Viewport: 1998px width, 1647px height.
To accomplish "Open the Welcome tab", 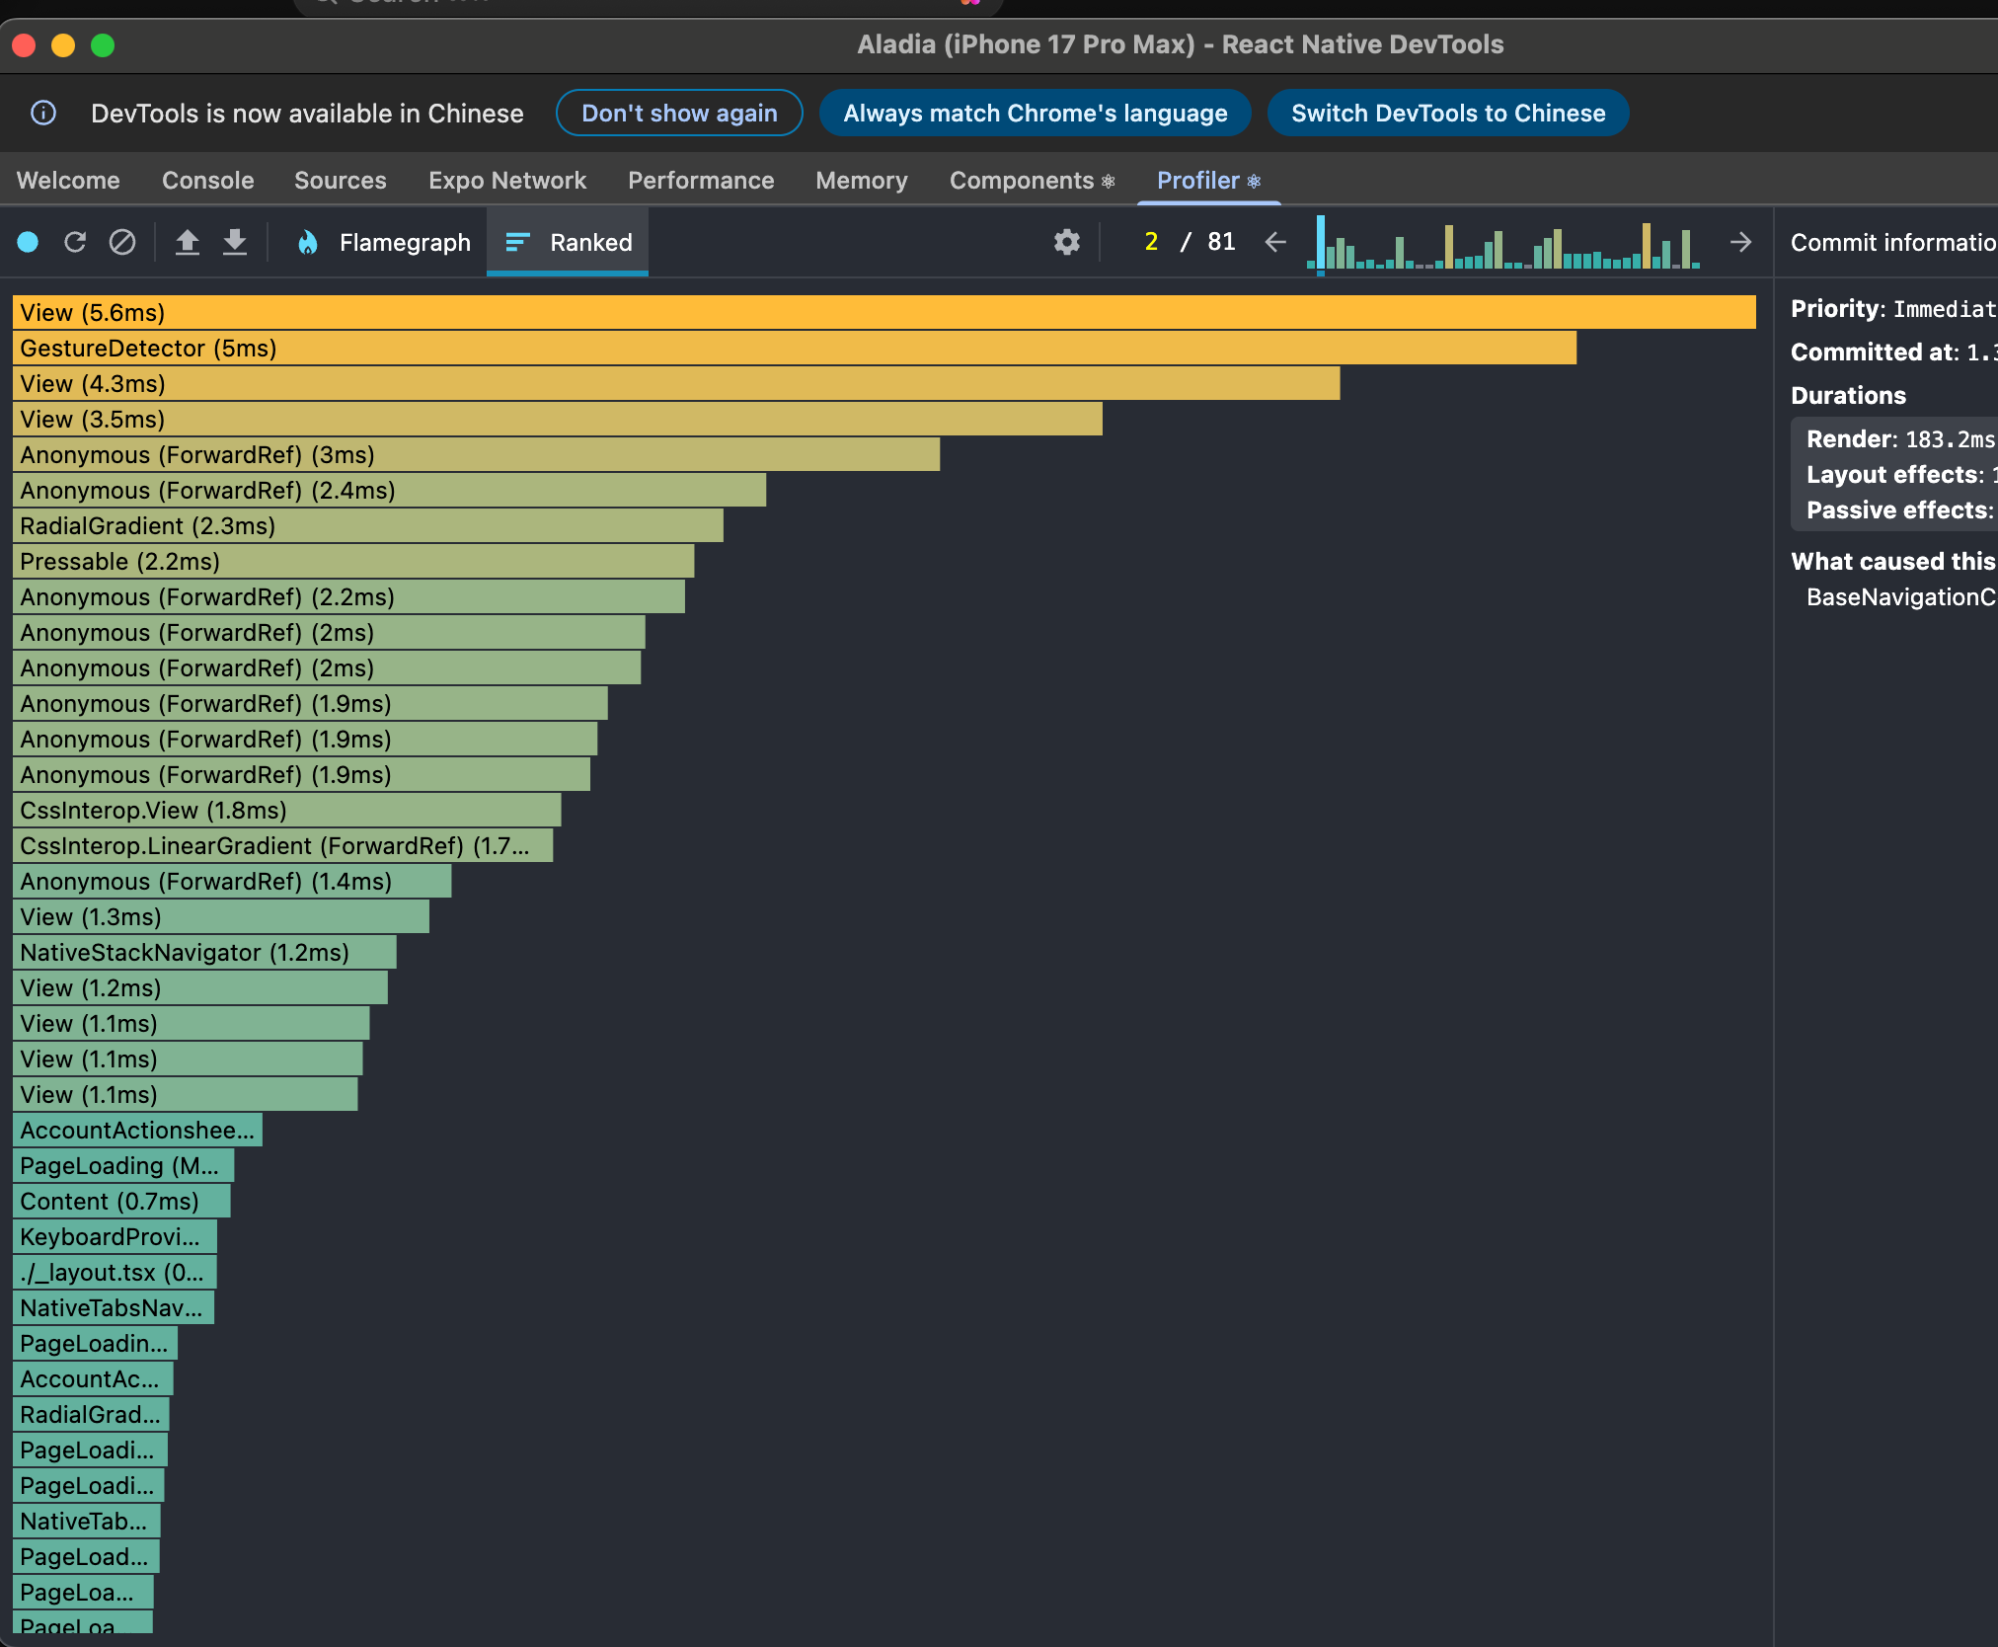I will pyautogui.click(x=68, y=181).
